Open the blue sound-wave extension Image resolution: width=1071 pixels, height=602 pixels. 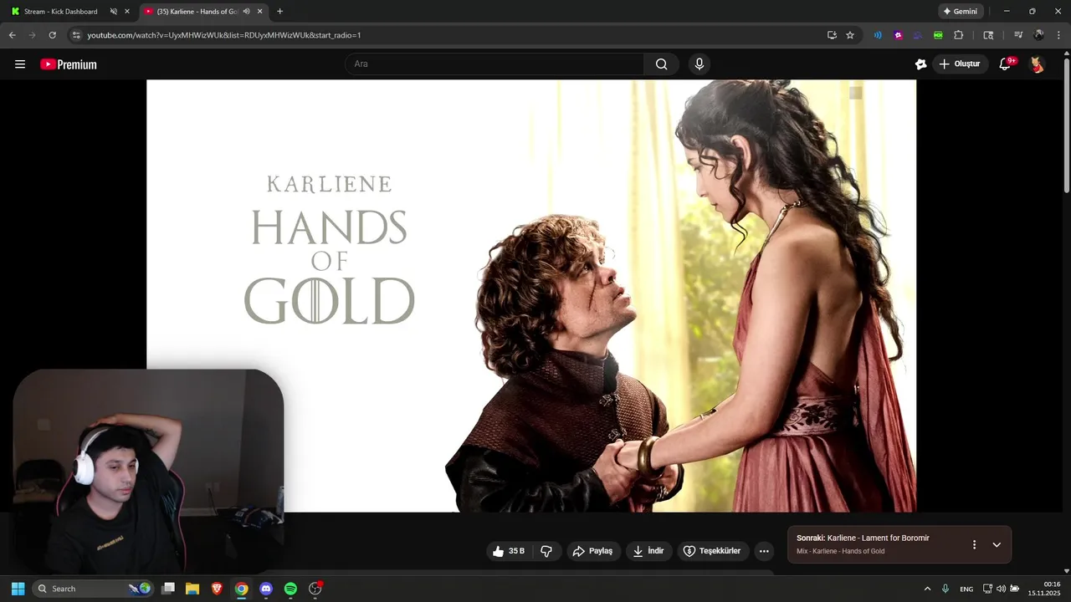click(878, 35)
